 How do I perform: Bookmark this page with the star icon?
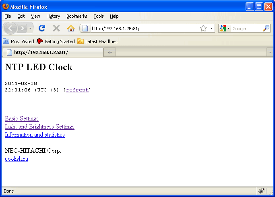point(203,29)
